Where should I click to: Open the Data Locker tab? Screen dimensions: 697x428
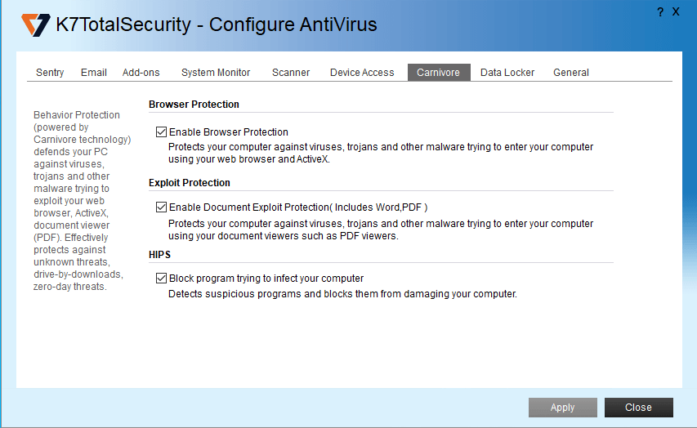(x=507, y=73)
